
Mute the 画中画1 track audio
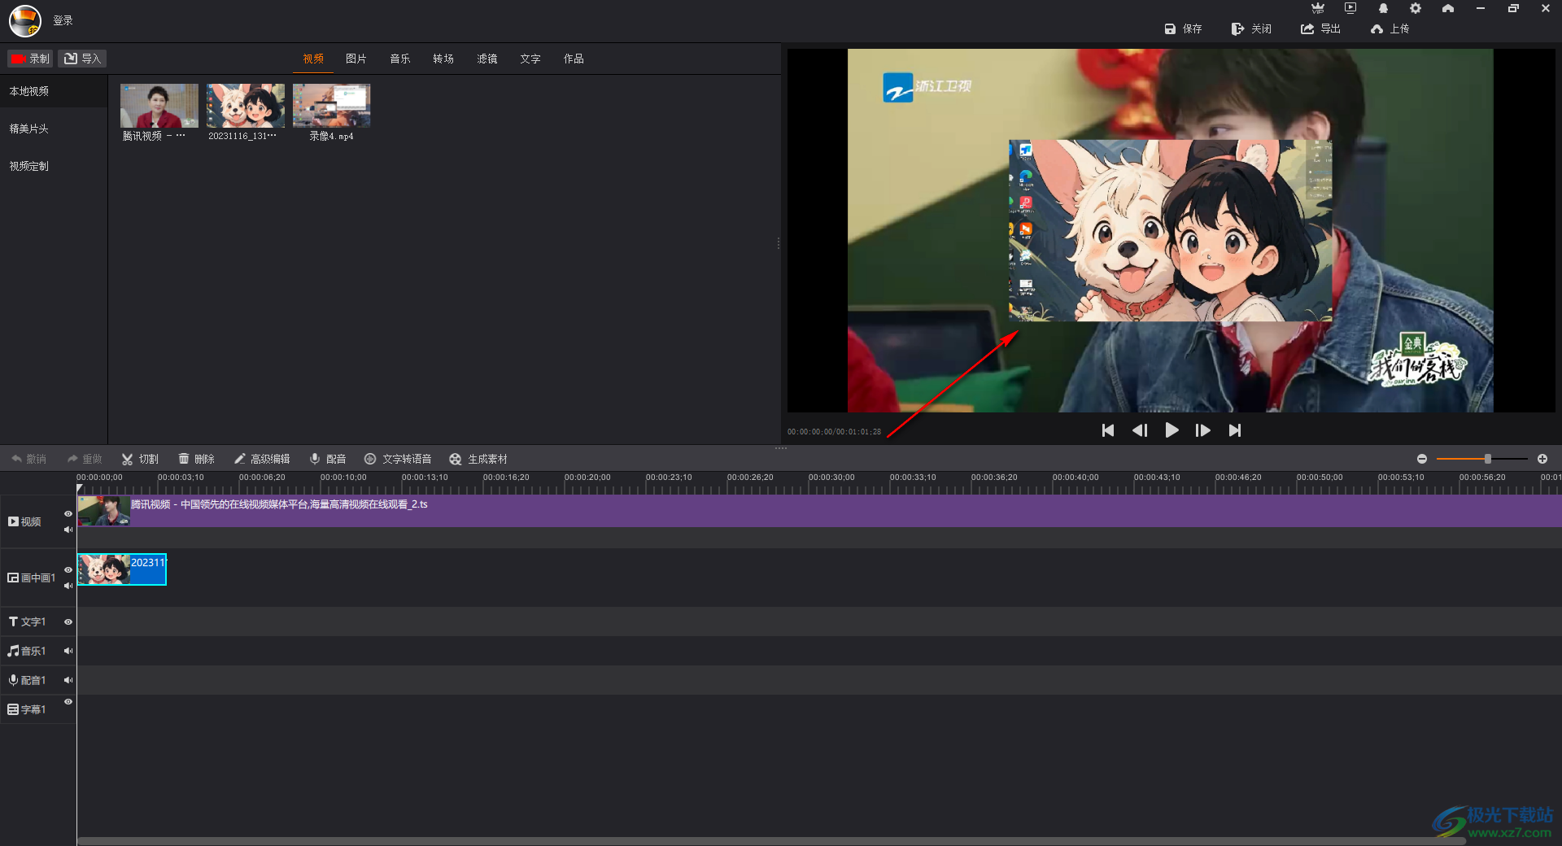(x=68, y=586)
